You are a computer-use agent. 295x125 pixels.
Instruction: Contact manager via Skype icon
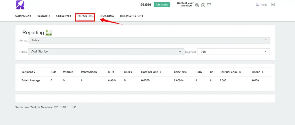click(197, 5)
